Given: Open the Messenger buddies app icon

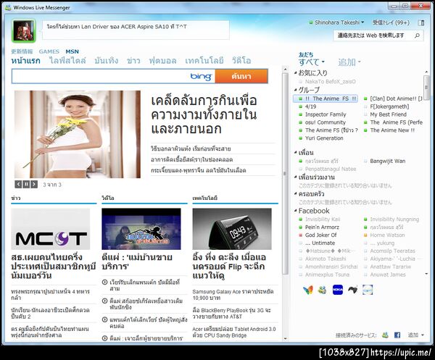Looking at the screenshot, I should point(323,290).
